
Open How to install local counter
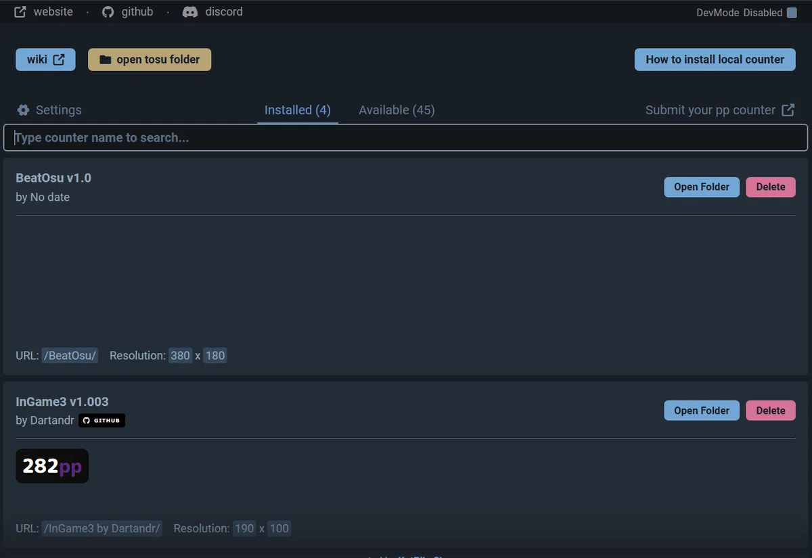pos(715,60)
